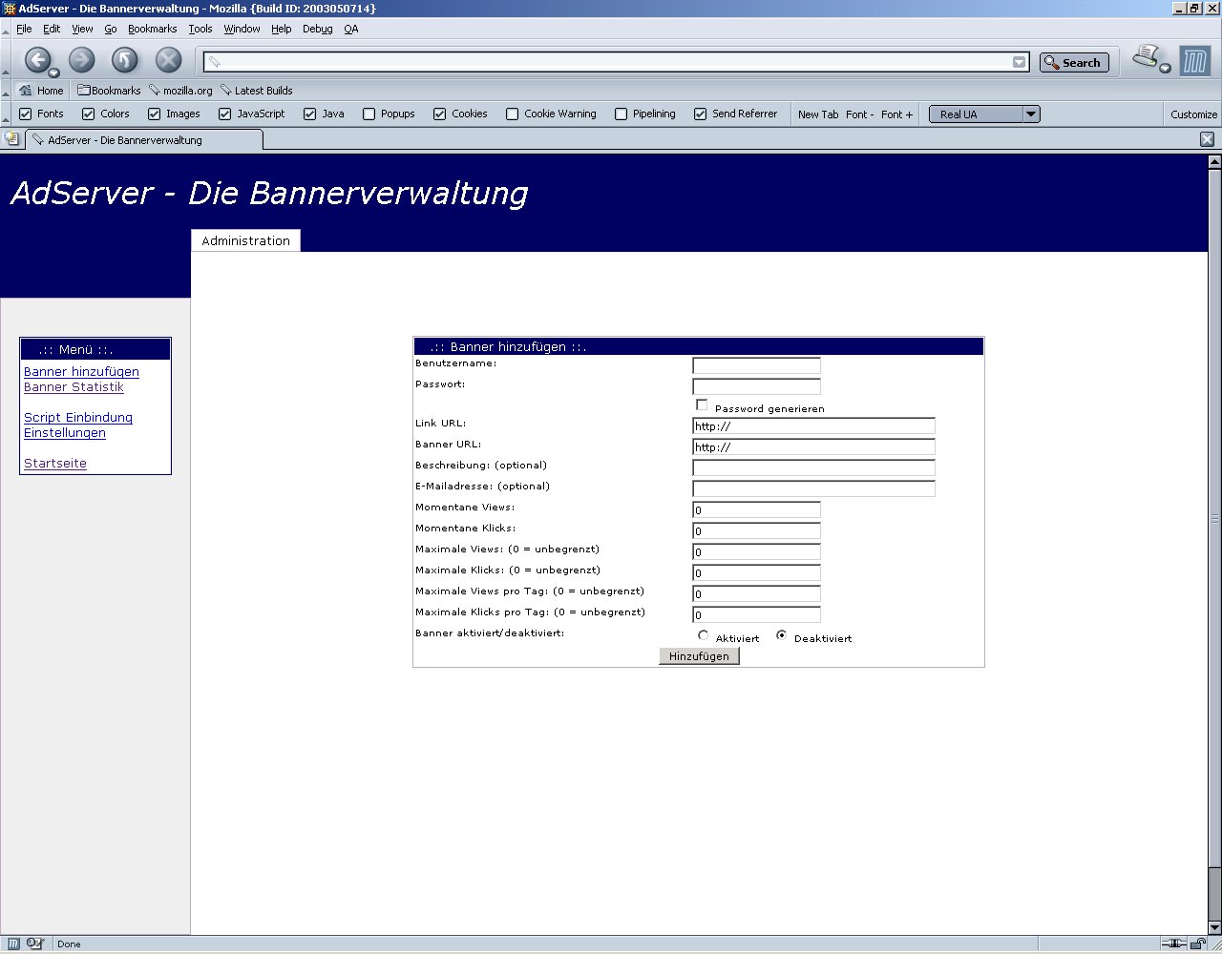The image size is (1222, 954).
Task: Open Home from the bookmarks toolbar
Action: (42, 91)
